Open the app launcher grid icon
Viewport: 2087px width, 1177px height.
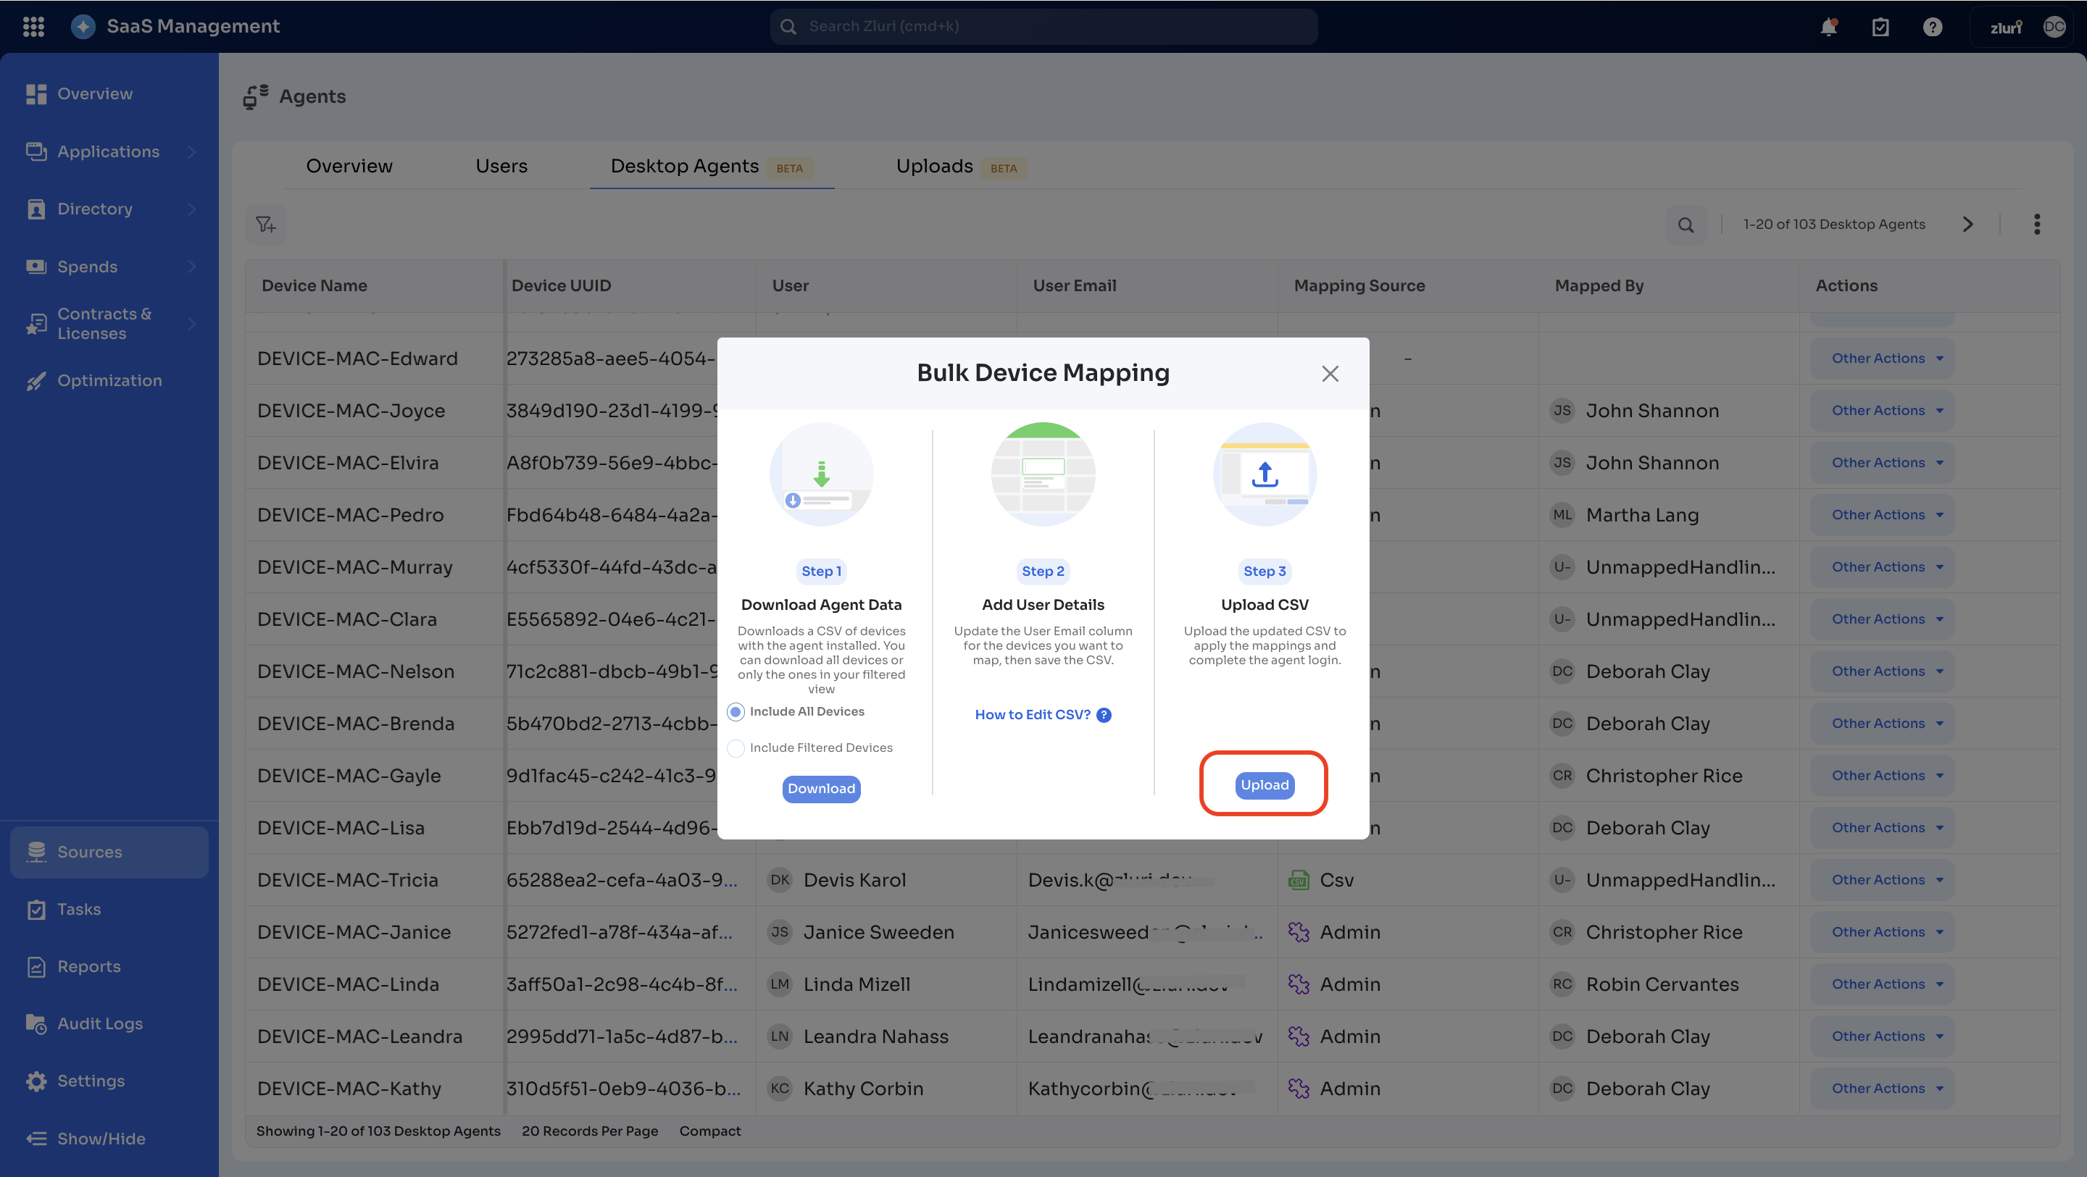[x=33, y=27]
